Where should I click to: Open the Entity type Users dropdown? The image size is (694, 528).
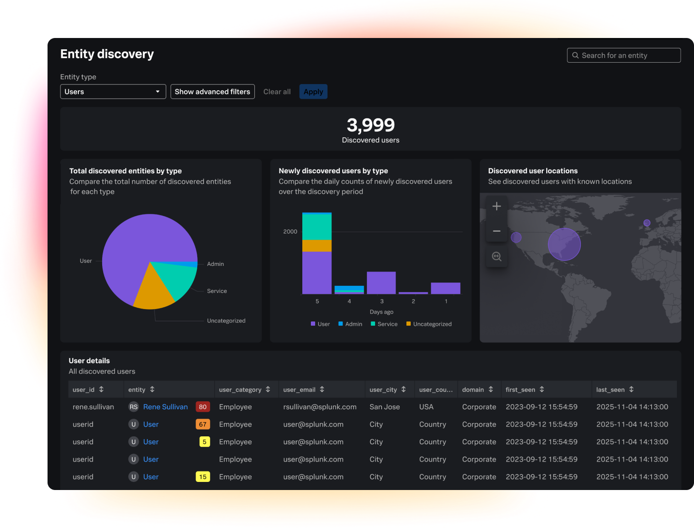point(113,91)
